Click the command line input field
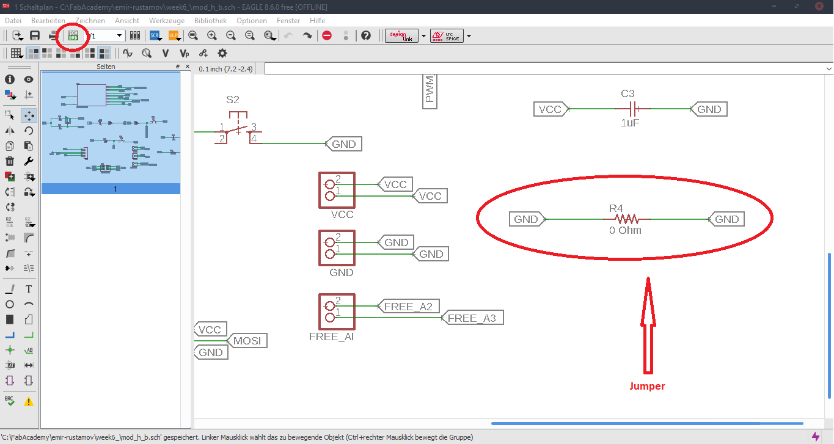 tap(548, 68)
